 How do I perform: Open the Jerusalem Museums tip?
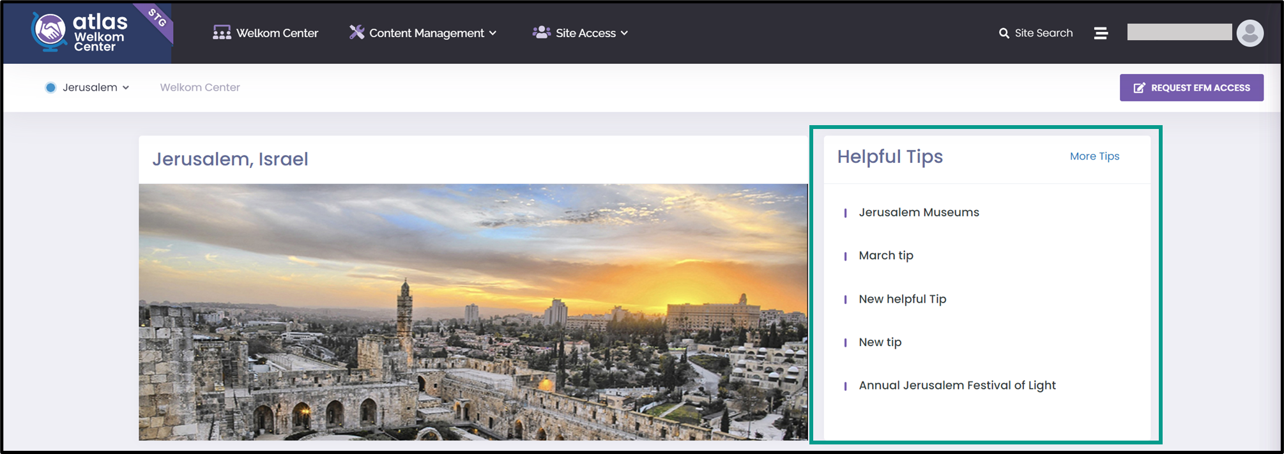[919, 213]
